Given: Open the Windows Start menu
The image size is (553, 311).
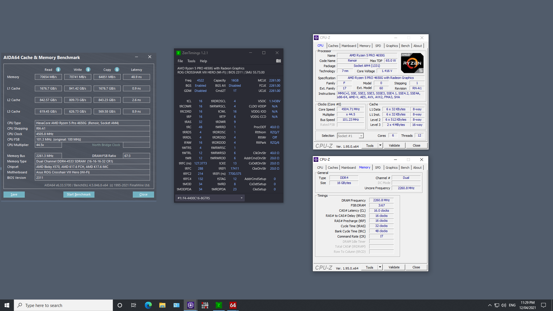Looking at the screenshot, I should 7,305.
